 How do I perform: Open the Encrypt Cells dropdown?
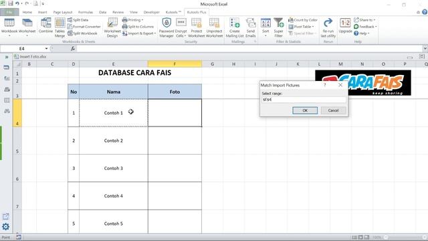coord(181,27)
